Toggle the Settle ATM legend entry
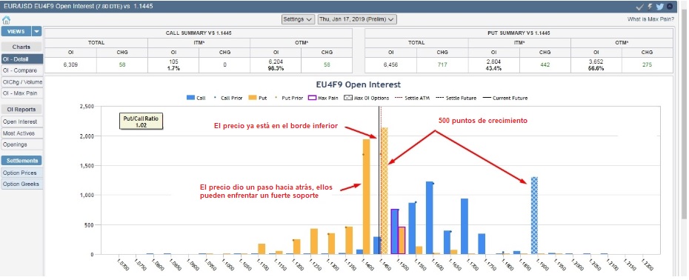The height and width of the screenshot is (280, 689). (413, 98)
